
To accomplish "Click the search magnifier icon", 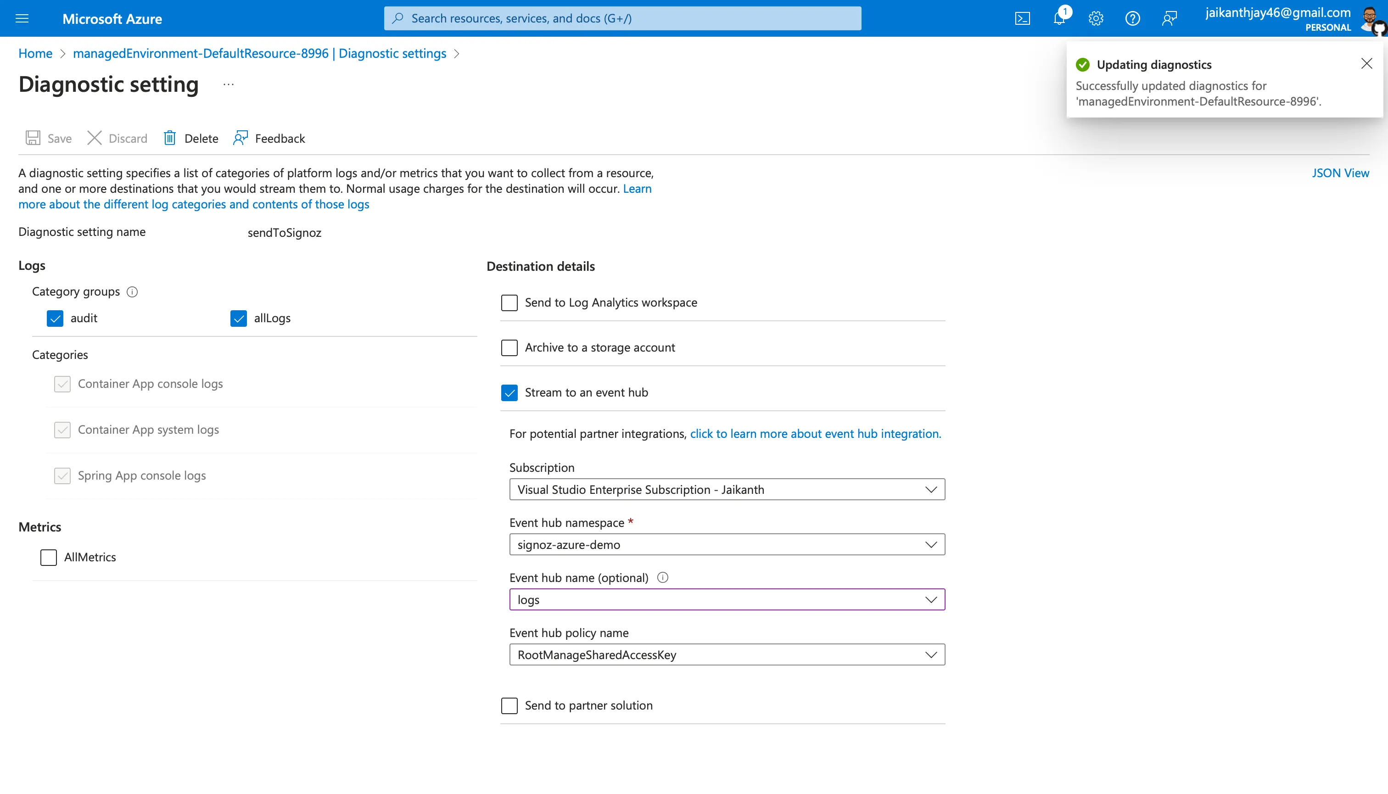I will click(398, 18).
